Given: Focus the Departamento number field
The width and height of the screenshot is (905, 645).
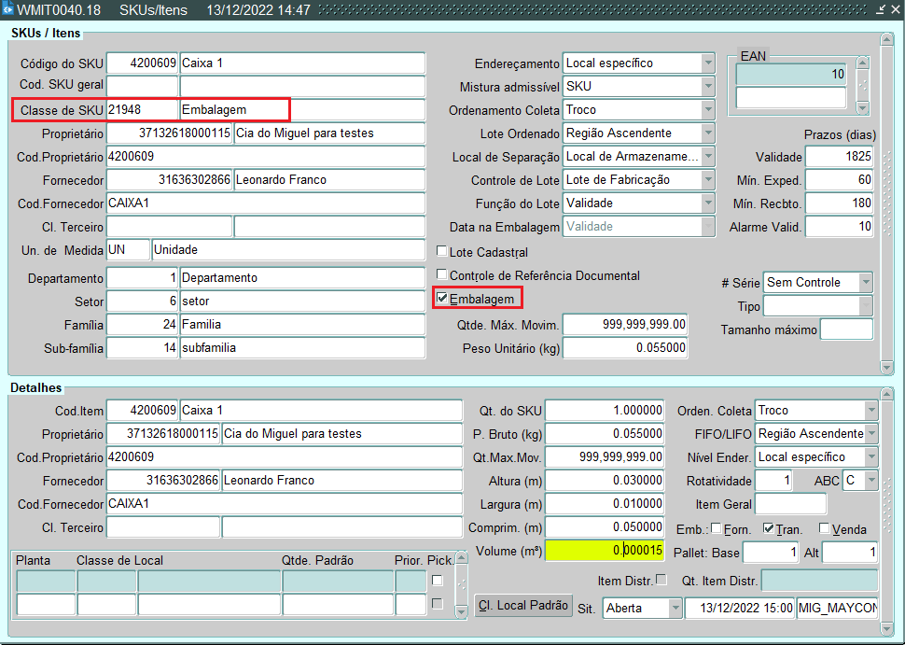Looking at the screenshot, I should [143, 278].
